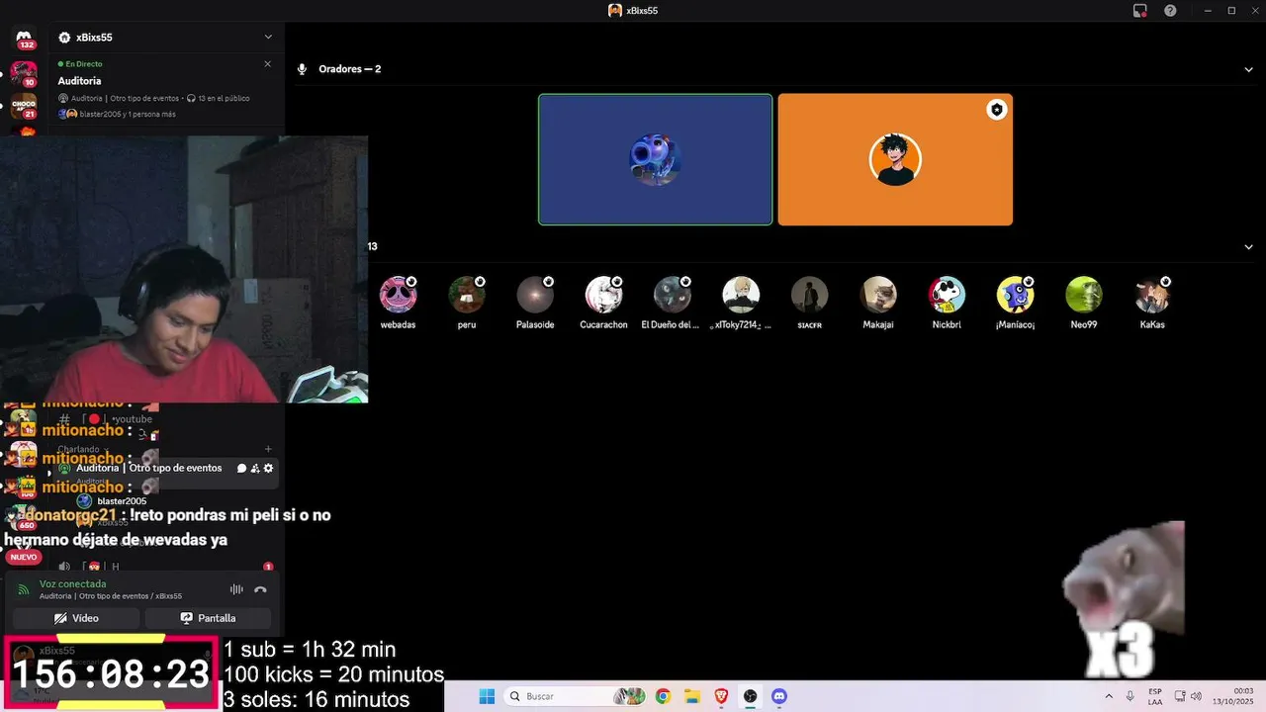1266x712 pixels.
Task: Open OBS Studio from taskbar
Action: click(x=750, y=696)
